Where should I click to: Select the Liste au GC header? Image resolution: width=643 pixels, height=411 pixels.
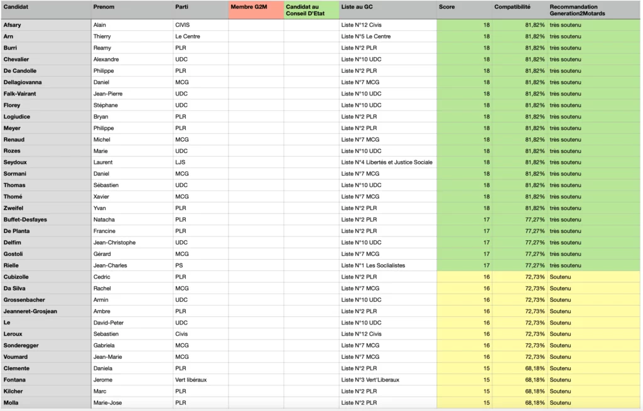387,10
